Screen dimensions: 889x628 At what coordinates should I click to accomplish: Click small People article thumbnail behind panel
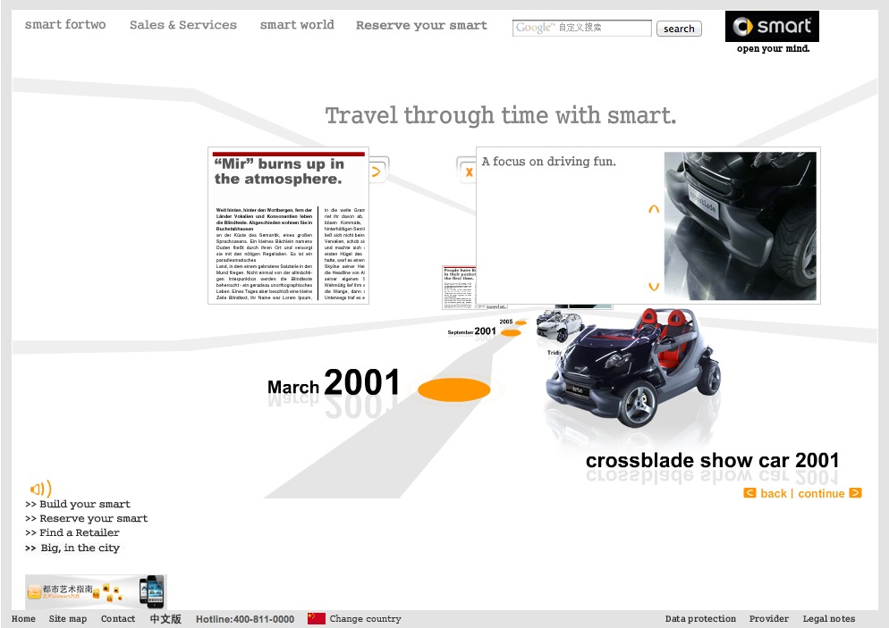click(x=459, y=288)
